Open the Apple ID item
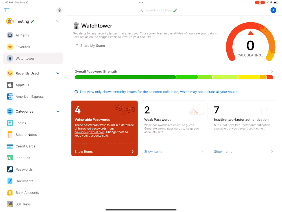The image size is (282, 212). (22, 85)
